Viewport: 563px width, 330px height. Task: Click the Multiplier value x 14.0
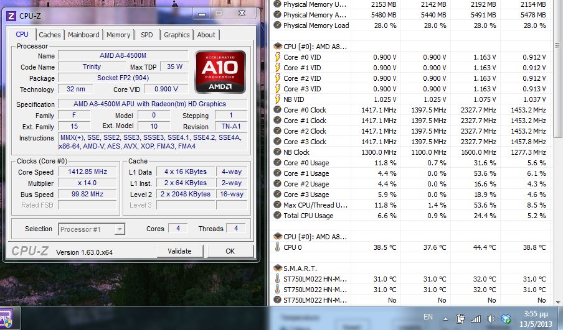[87, 183]
